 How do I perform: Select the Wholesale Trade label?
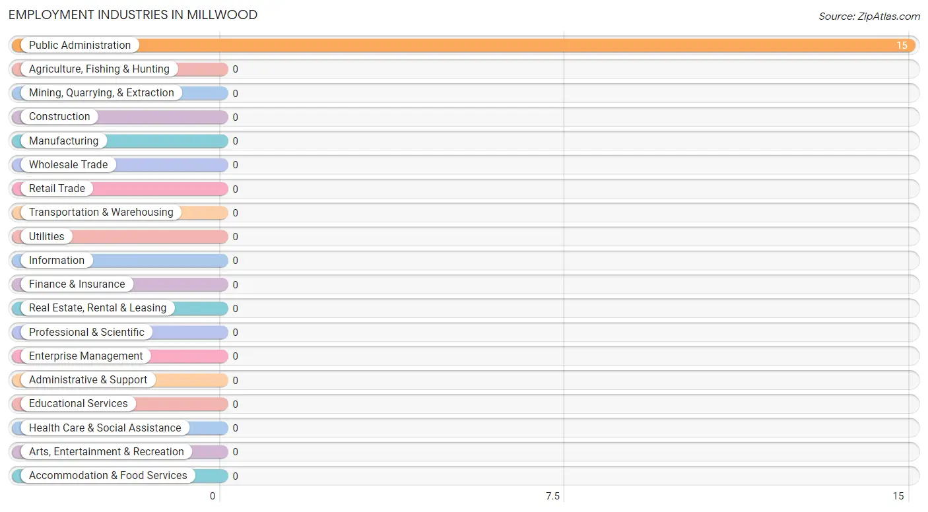tap(68, 164)
